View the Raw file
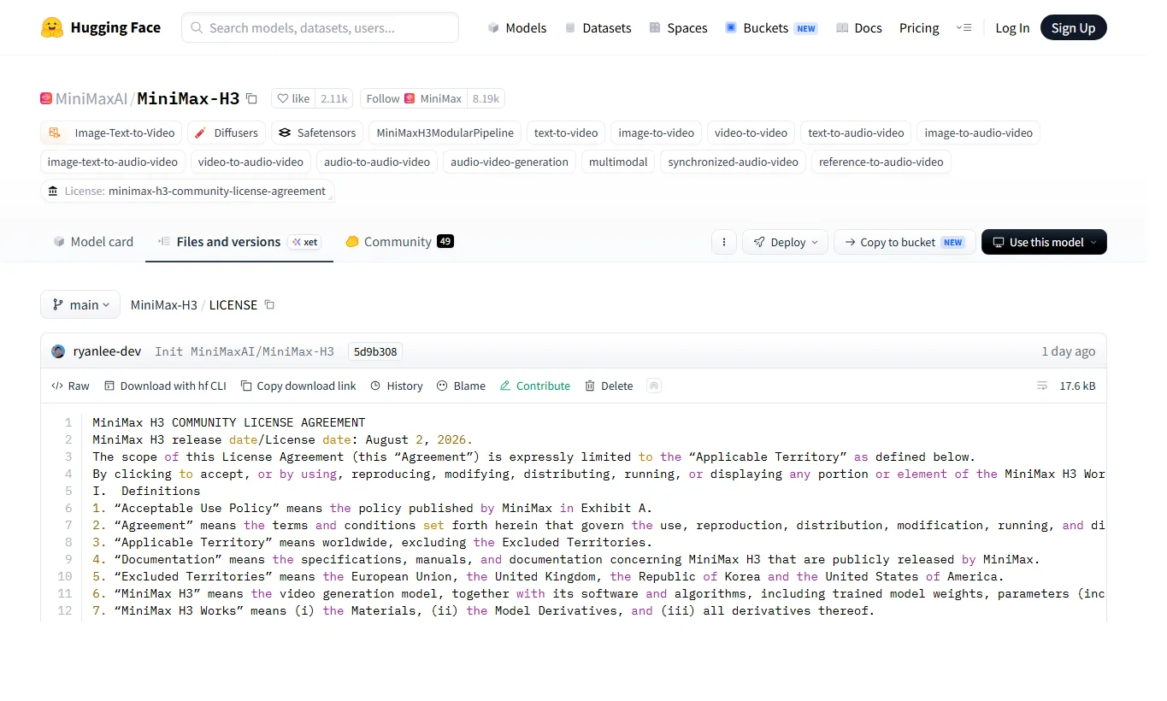The image size is (1167, 701). click(70, 386)
